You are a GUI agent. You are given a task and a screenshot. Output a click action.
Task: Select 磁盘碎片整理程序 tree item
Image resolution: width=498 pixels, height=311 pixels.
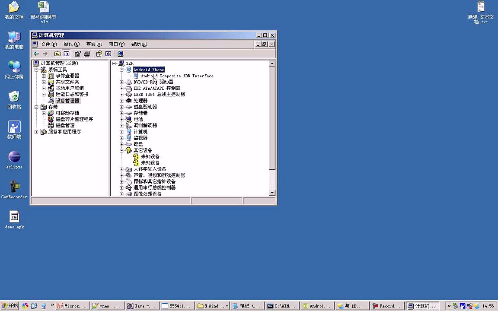click(x=74, y=119)
